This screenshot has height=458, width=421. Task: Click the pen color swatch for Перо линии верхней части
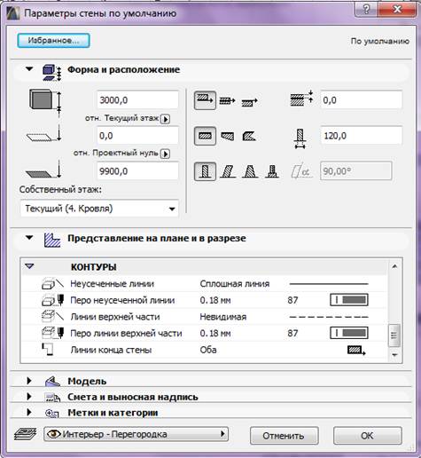[x=349, y=333]
